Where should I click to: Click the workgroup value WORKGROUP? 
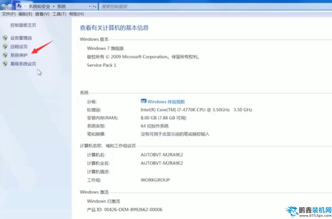[x=155, y=180]
